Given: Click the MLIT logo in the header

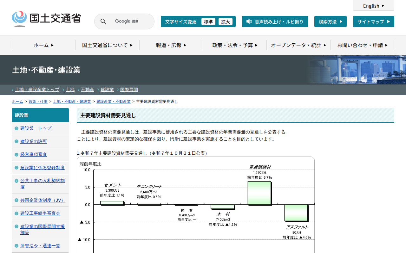Looking at the screenshot, I should click(46, 19).
